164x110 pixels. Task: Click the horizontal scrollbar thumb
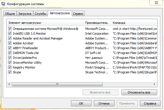57,84
